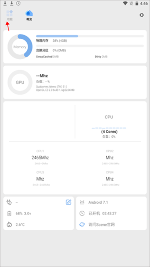Screen dimensions: 150x267
Task: Tap the temperature flame icon
Action: click(9, 224)
